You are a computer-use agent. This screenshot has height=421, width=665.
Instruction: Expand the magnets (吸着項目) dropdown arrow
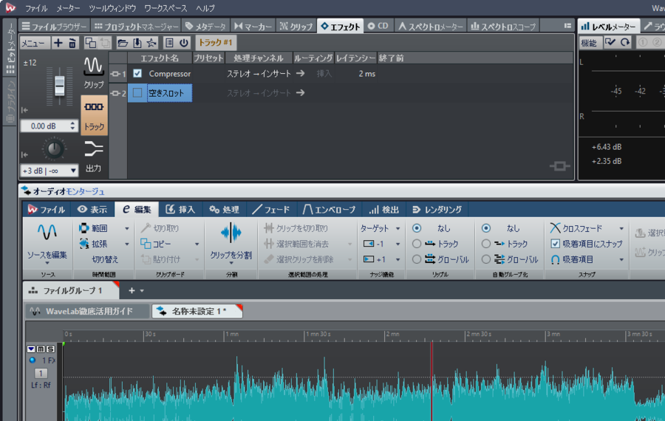click(x=621, y=259)
